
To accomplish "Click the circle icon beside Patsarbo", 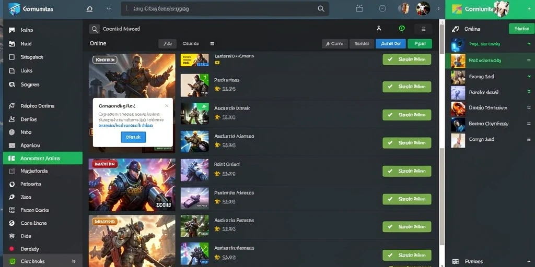I will point(12,184).
